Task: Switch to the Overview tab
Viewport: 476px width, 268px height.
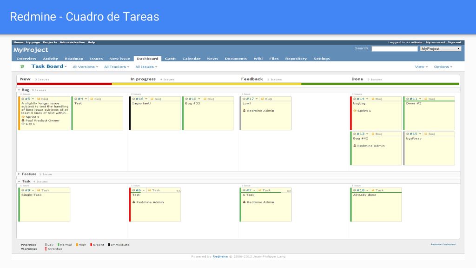Action: (x=26, y=59)
